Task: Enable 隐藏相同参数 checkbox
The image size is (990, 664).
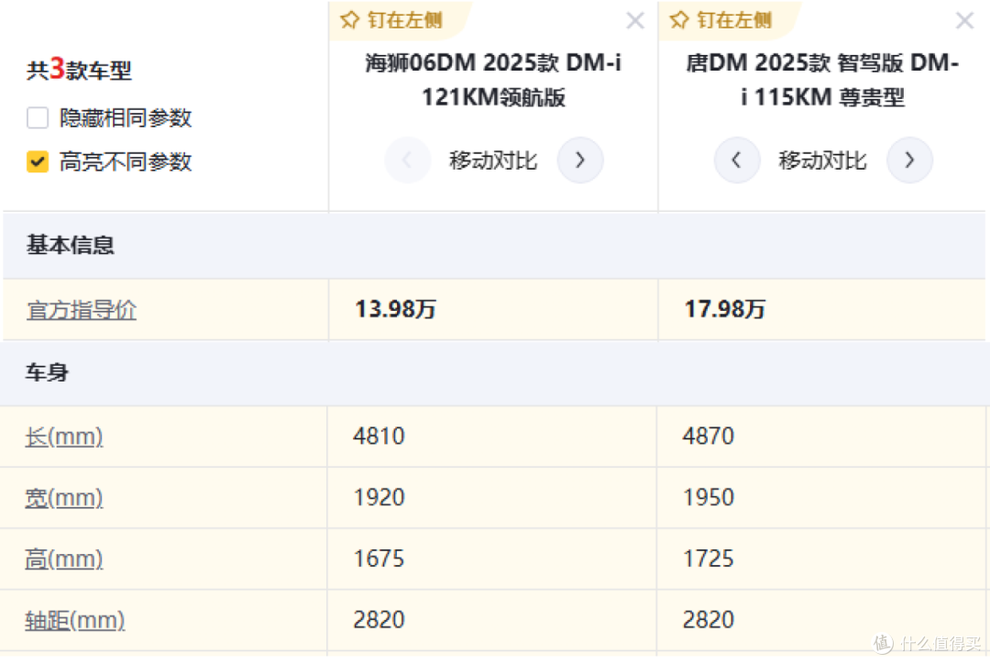Action: pos(38,117)
